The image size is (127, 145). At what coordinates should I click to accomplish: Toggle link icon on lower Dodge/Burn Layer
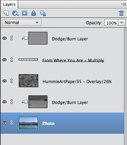pyautogui.click(x=12, y=102)
